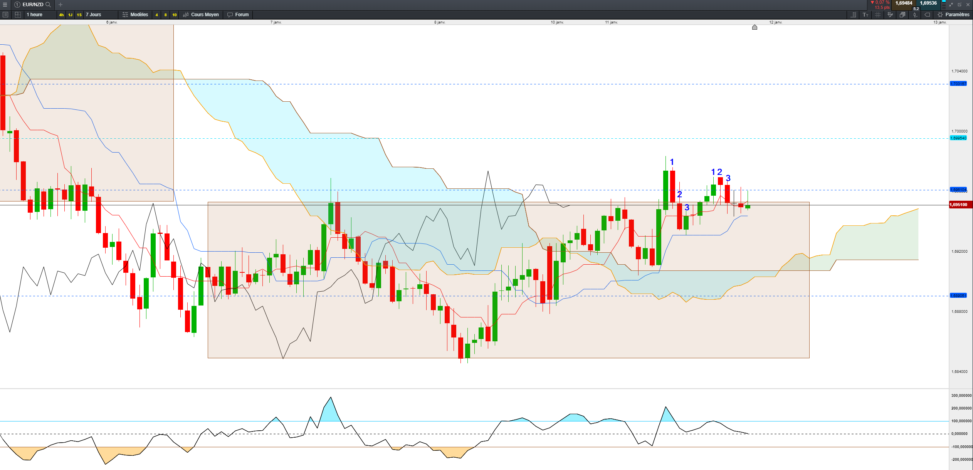
Task: Click the 1,696104 blue price level label
Action: pyautogui.click(x=958, y=190)
